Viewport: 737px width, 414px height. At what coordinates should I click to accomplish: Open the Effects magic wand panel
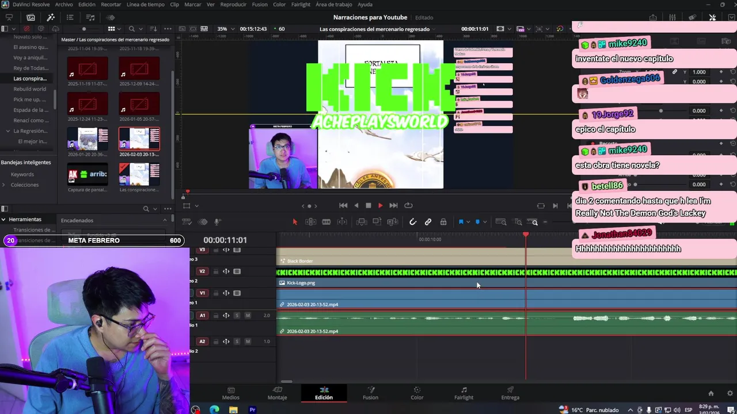(x=51, y=17)
